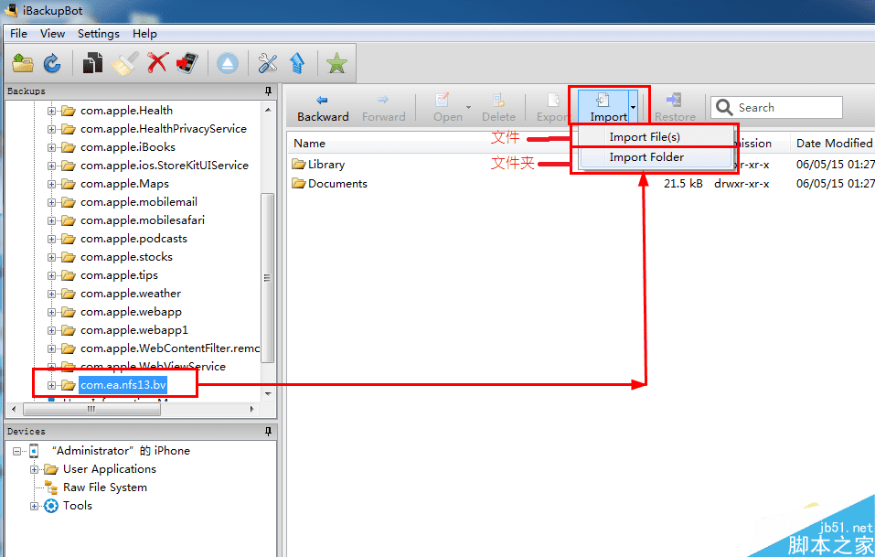Click the green star toolbar icon
Viewport: 875px width, 557px height.
pyautogui.click(x=337, y=63)
